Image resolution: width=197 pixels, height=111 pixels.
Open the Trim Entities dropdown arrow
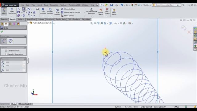[x=43, y=16]
